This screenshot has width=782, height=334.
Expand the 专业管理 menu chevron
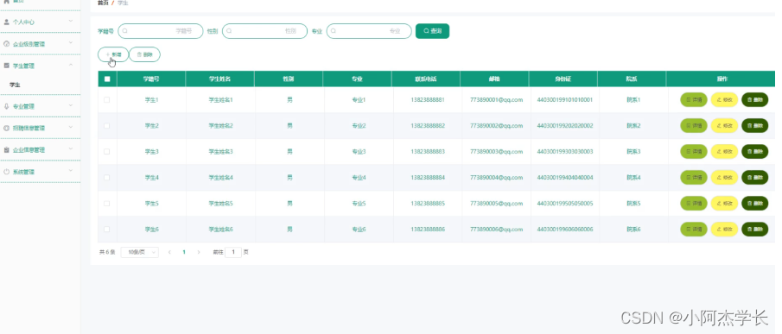71,105
